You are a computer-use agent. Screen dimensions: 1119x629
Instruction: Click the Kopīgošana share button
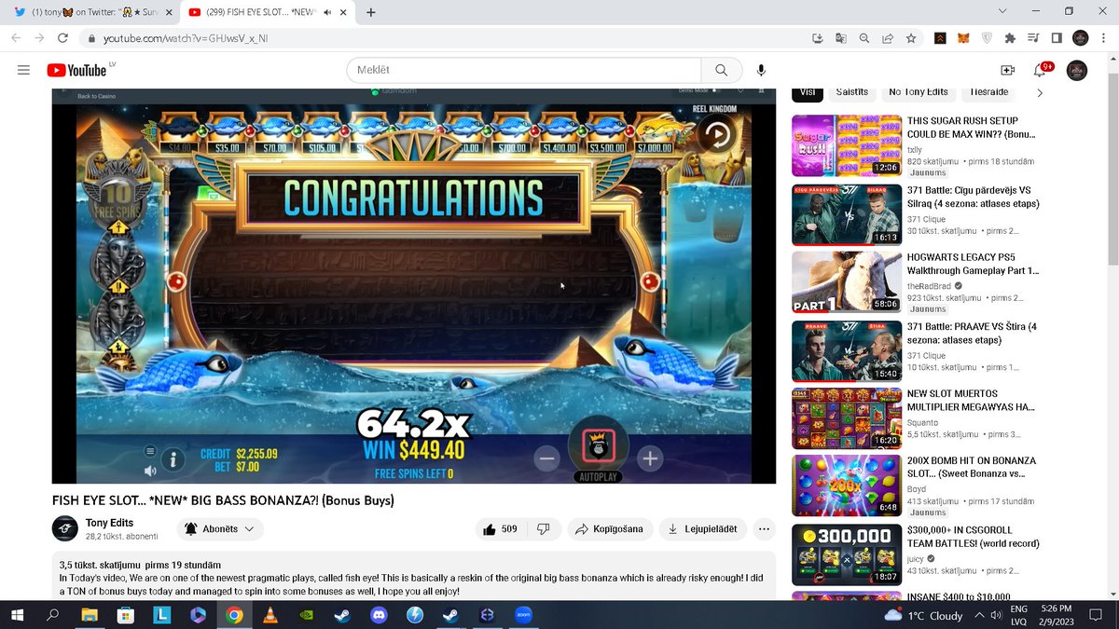click(610, 529)
